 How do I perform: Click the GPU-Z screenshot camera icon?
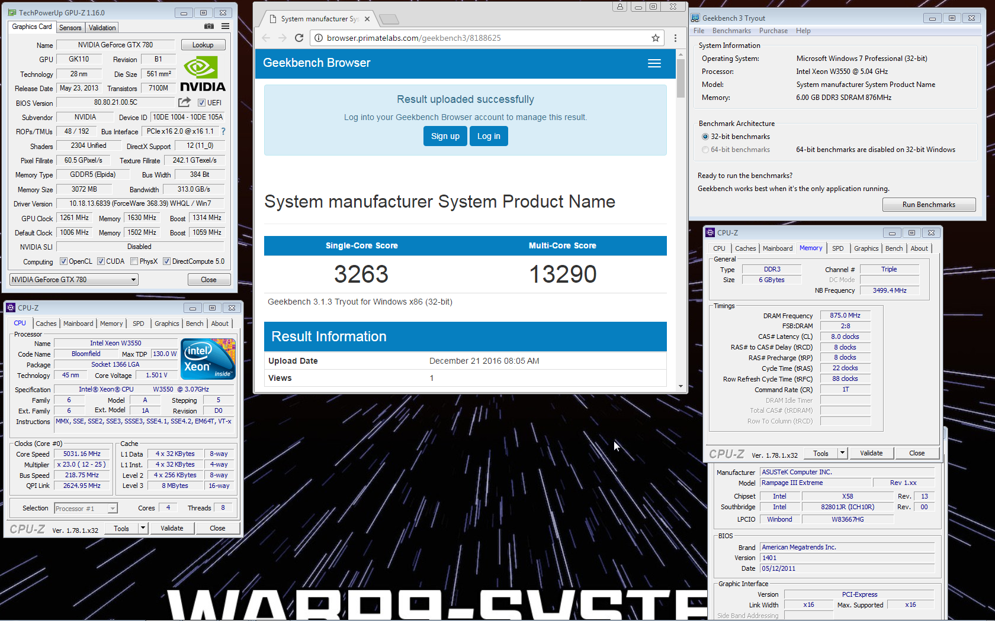208,26
